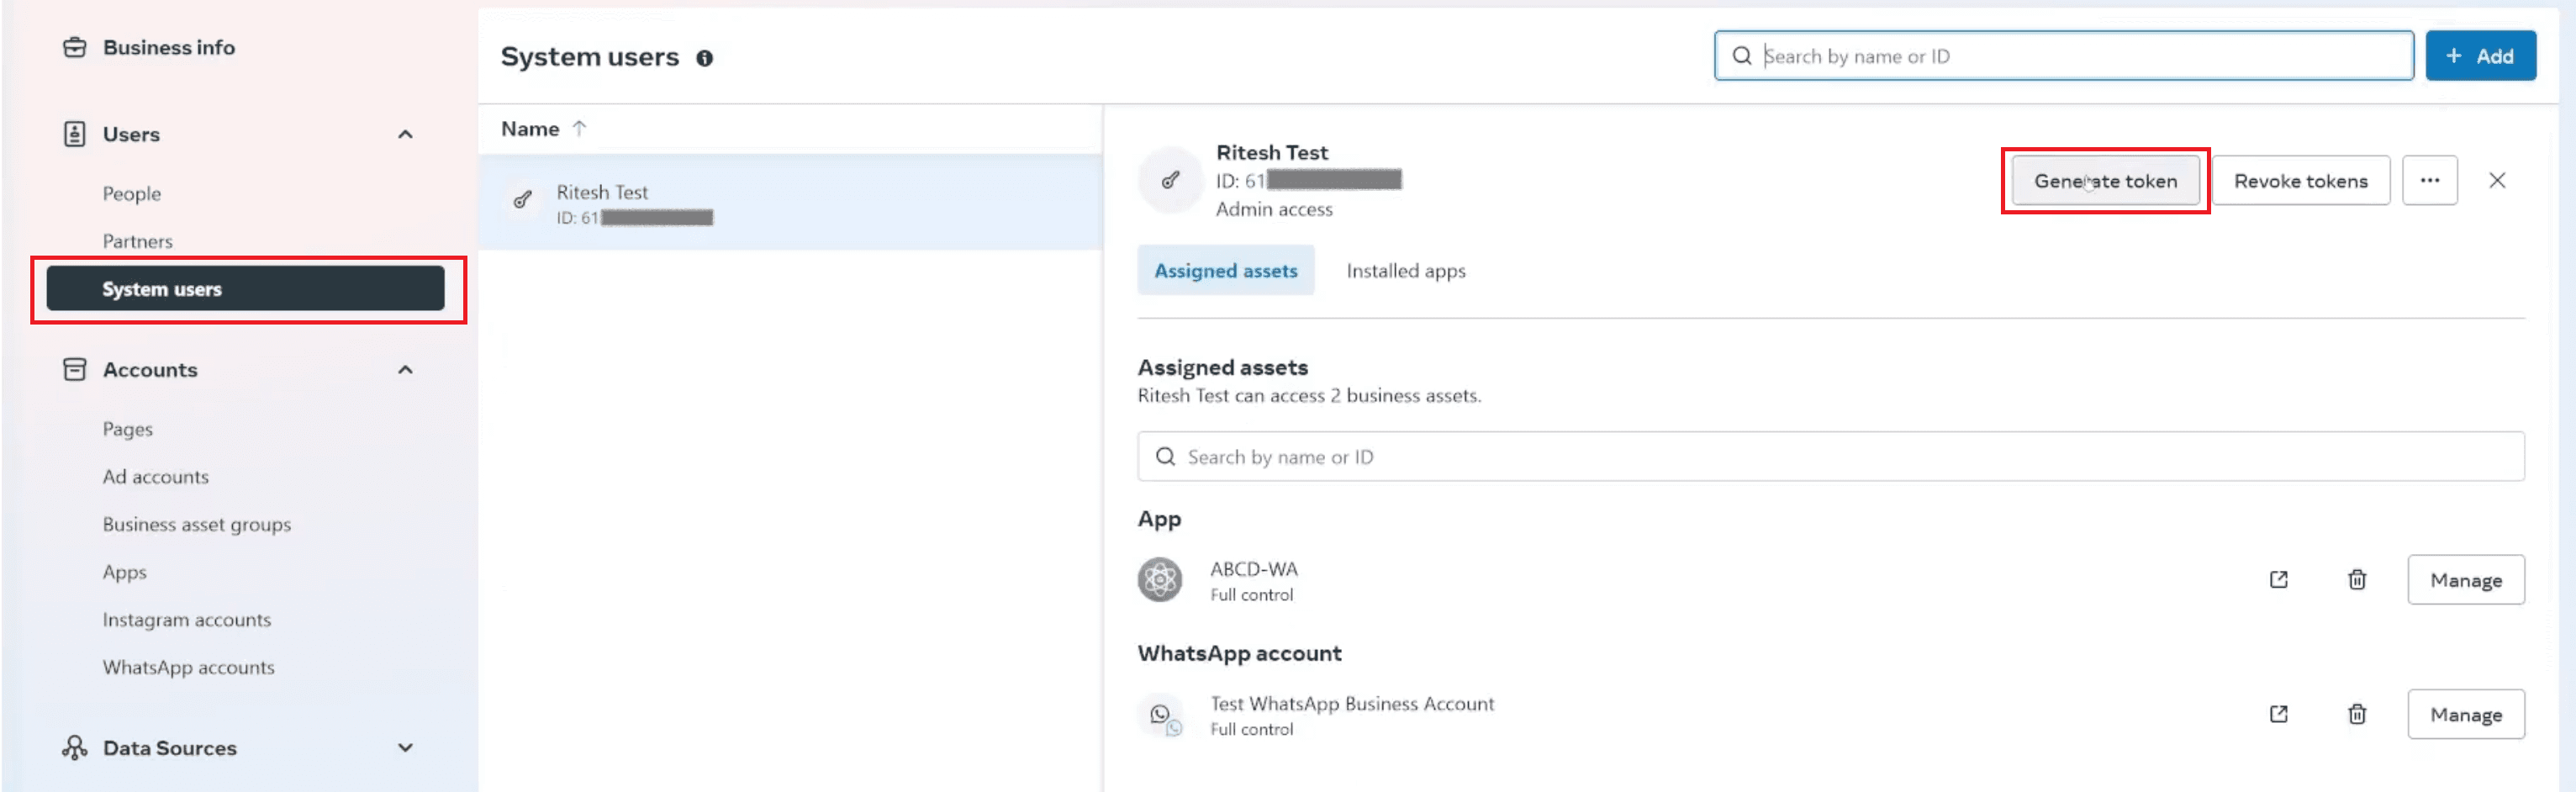Click Revoke tokens button
Image resolution: width=2576 pixels, height=792 pixels.
[x=2300, y=181]
